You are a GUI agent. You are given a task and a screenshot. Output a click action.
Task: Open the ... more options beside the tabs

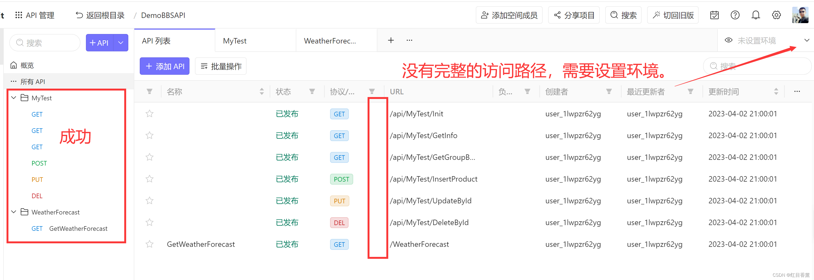click(409, 40)
